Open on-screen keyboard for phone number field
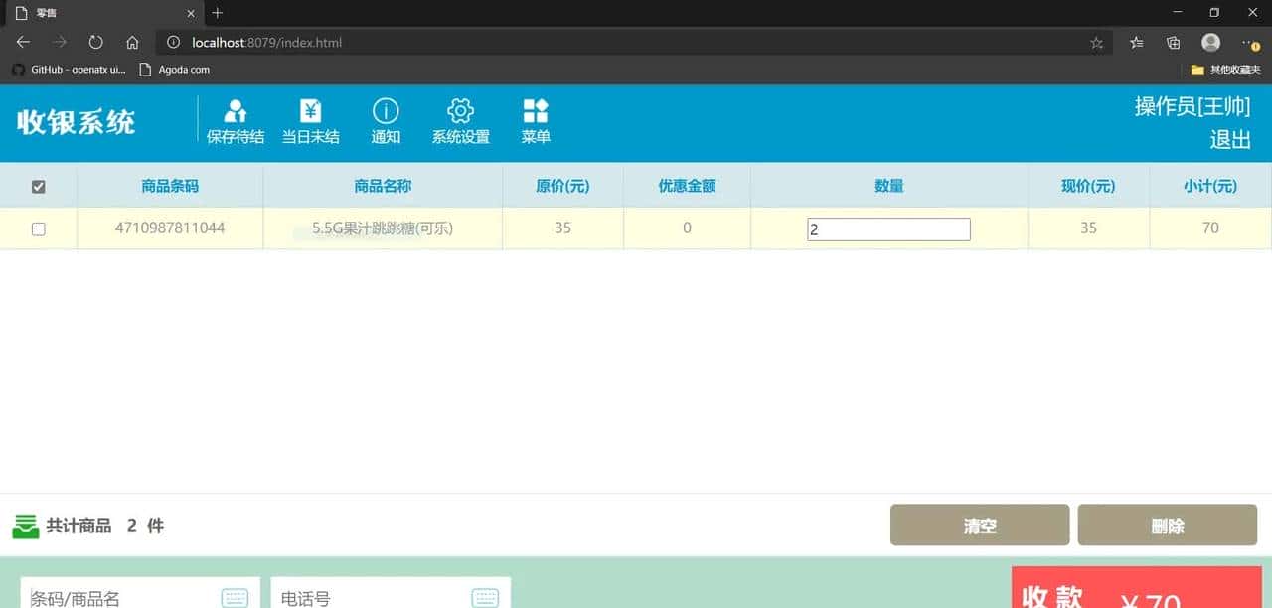 click(x=485, y=597)
